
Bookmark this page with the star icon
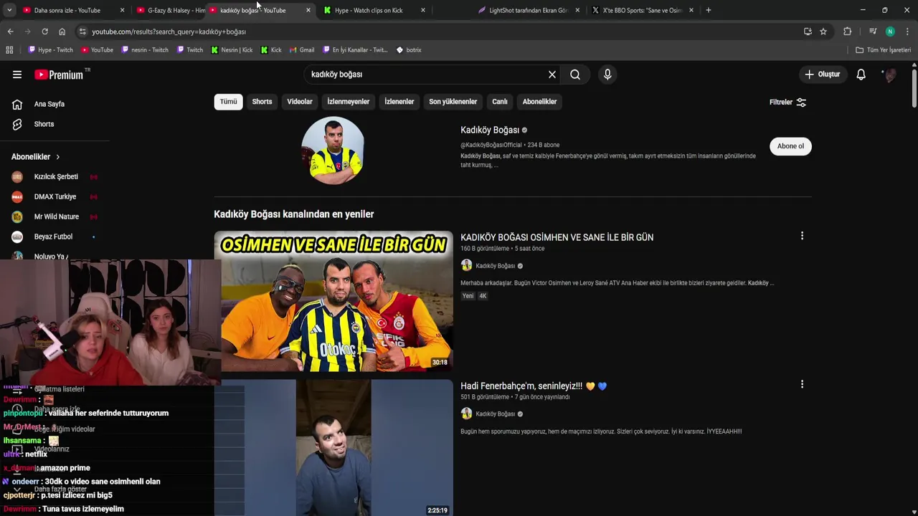point(823,32)
